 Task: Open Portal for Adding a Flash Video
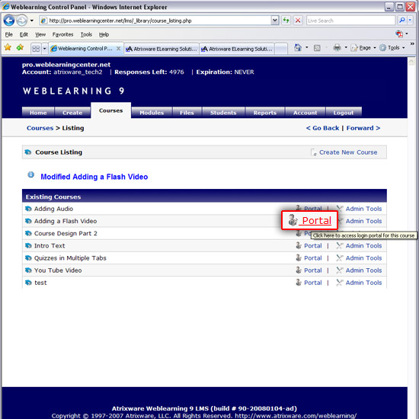pos(310,220)
